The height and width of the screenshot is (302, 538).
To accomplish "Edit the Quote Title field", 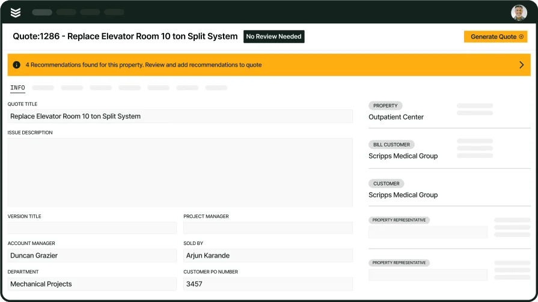I will pyautogui.click(x=180, y=116).
